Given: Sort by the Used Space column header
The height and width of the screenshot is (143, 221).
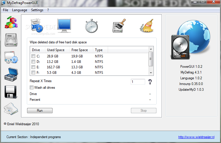Looking at the screenshot, I should pos(57,50).
